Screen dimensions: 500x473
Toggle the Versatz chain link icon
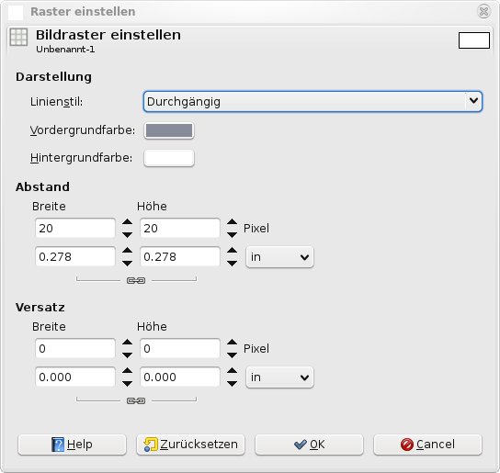coord(136,400)
